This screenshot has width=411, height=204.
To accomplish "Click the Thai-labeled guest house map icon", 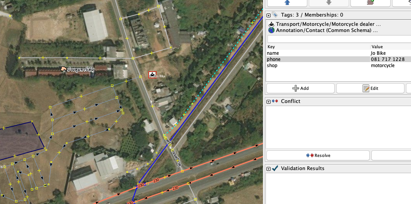I will (63, 69).
